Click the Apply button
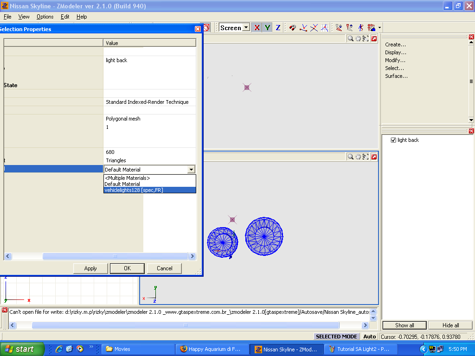475x356 pixels. [90, 268]
